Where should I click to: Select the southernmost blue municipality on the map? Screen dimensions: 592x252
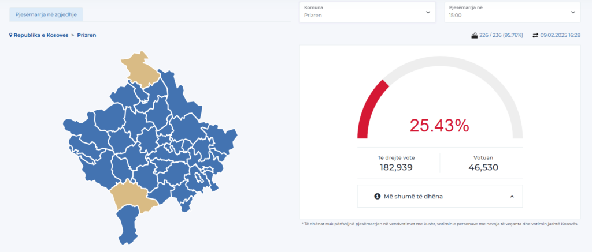[x=128, y=225]
